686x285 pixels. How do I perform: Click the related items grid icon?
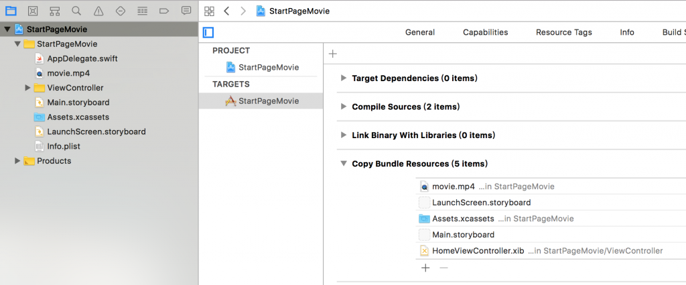tap(209, 11)
